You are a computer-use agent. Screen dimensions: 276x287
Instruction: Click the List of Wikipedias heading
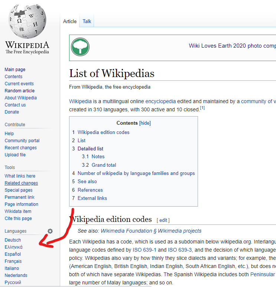[x=112, y=73]
